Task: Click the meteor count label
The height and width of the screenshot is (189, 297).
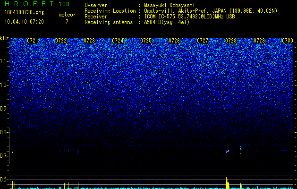Action: tap(67, 15)
